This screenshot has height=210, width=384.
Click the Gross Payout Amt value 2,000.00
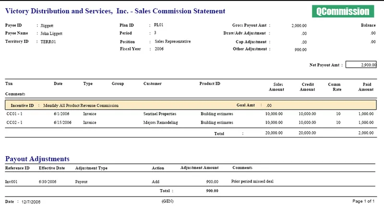coord(299,25)
